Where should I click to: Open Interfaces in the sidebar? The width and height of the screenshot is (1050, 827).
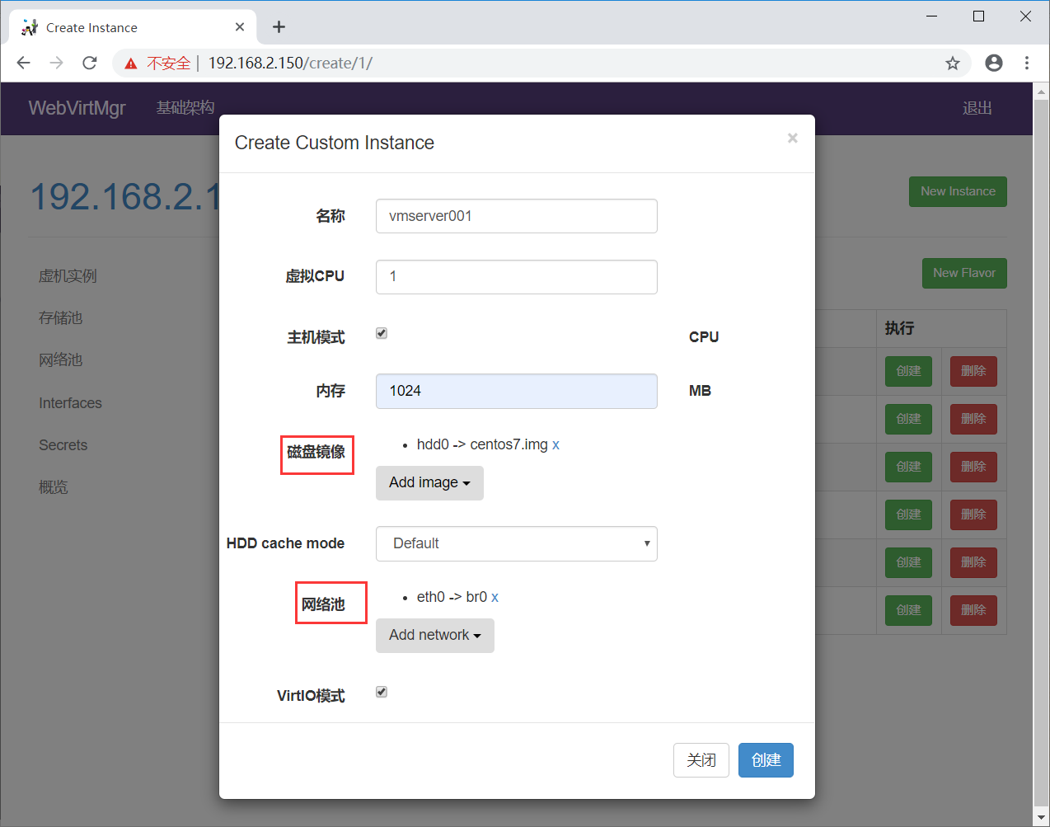coord(70,403)
